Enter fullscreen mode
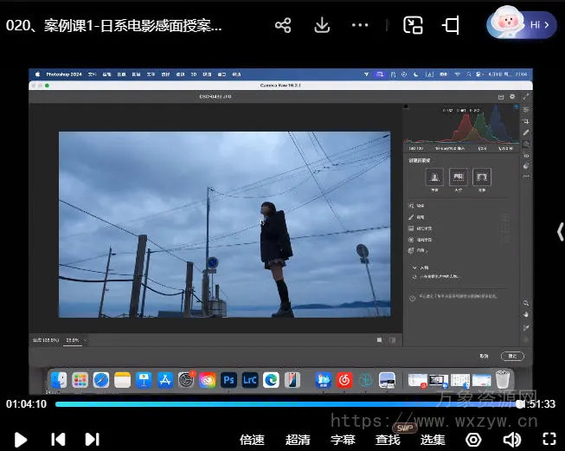Screen dimensions: 565x451 [550, 439]
